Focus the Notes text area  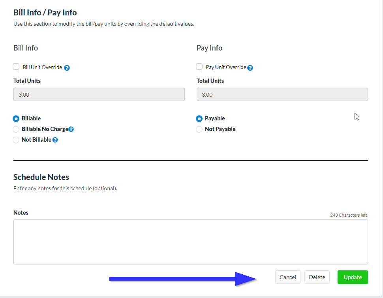[190, 242]
